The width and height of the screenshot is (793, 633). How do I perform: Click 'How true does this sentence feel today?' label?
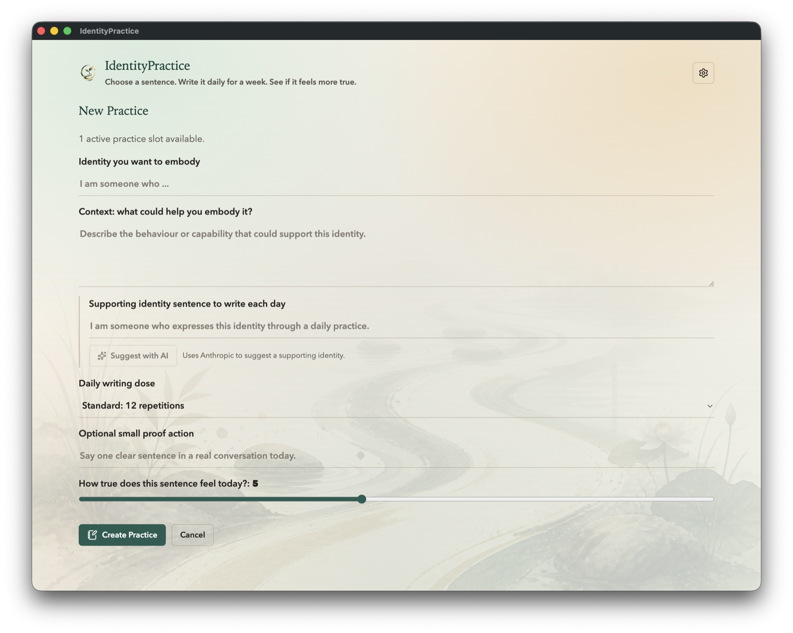[x=164, y=483]
